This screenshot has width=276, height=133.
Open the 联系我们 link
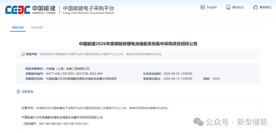point(266,7)
